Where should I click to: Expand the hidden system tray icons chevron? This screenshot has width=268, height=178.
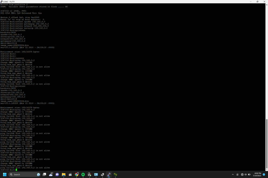coord(233,175)
